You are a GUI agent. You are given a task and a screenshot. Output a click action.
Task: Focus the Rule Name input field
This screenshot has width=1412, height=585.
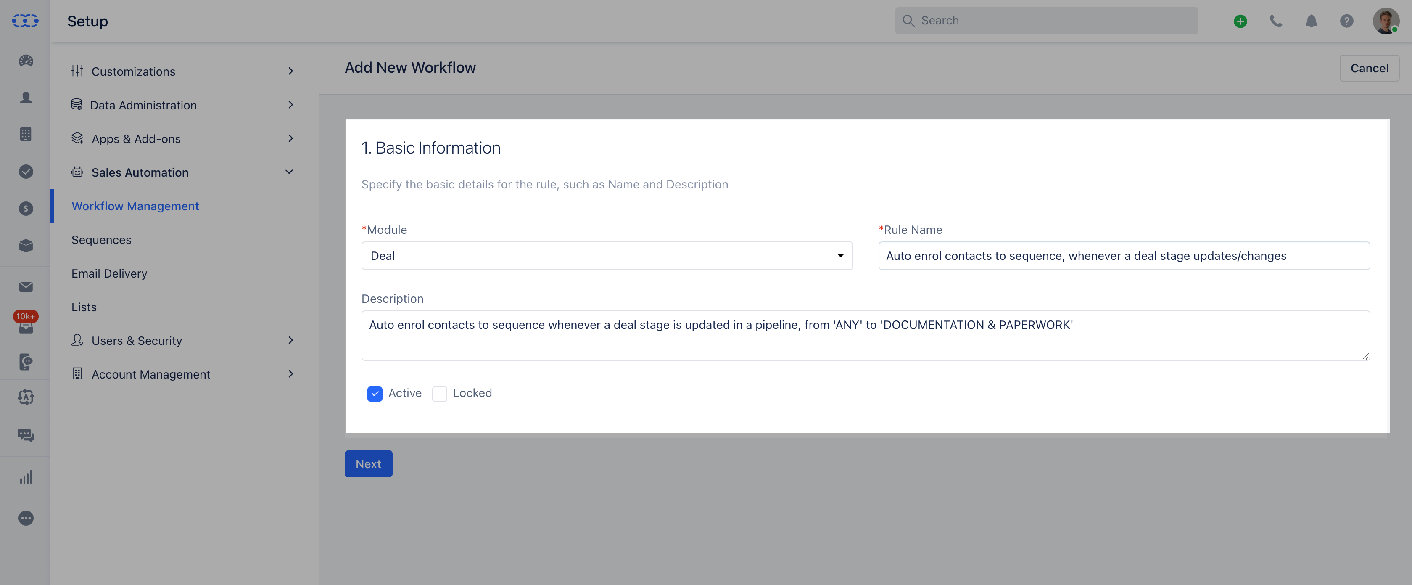[x=1124, y=256]
